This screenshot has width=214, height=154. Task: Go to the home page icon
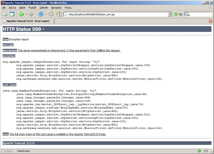tap(59, 14)
